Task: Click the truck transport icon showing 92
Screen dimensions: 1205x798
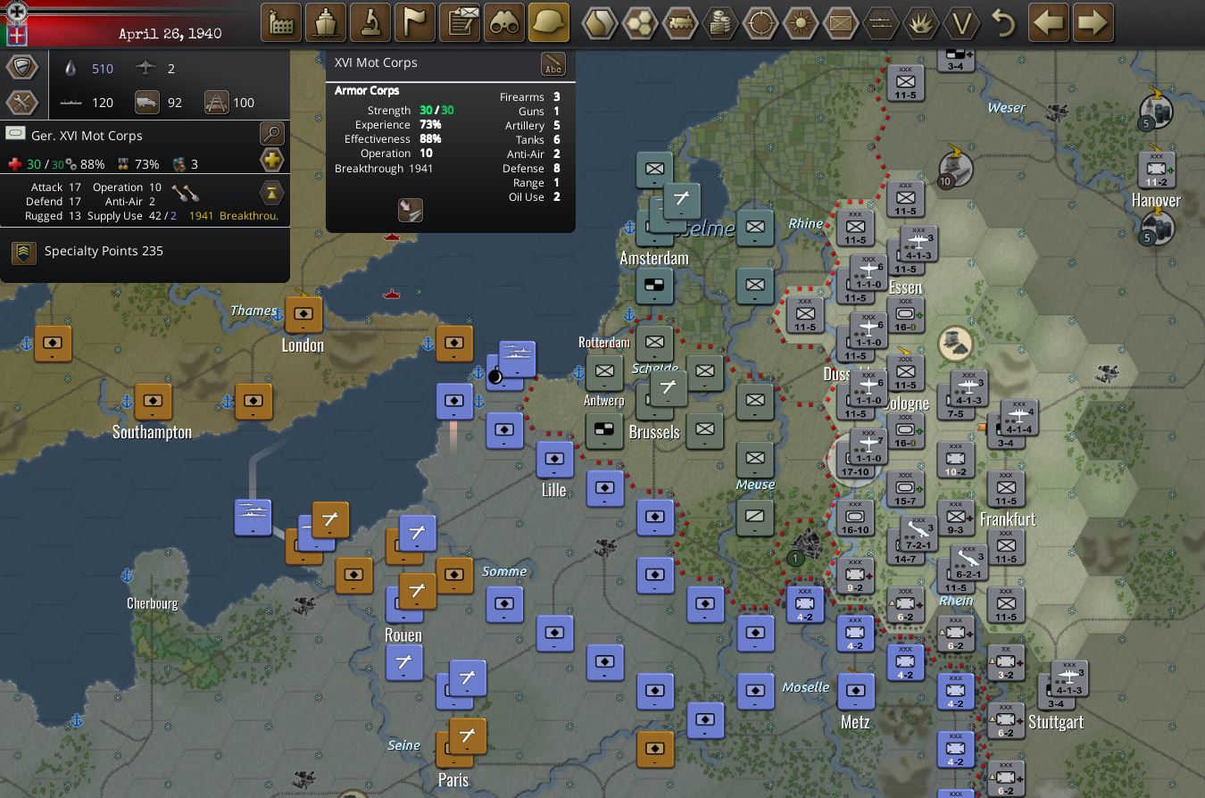Action: (x=147, y=102)
